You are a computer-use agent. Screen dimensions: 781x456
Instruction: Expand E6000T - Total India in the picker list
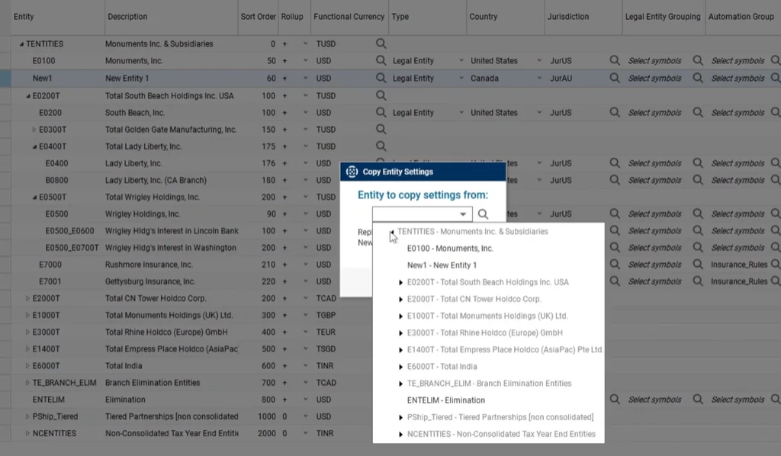[400, 366]
